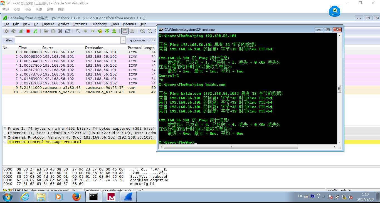380x203 pixels.
Task: Expand Internet Protocol Version 4 row
Action: (x=5, y=137)
